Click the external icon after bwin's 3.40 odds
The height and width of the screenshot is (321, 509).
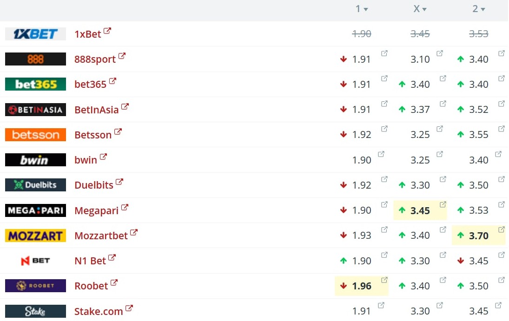[x=498, y=154]
